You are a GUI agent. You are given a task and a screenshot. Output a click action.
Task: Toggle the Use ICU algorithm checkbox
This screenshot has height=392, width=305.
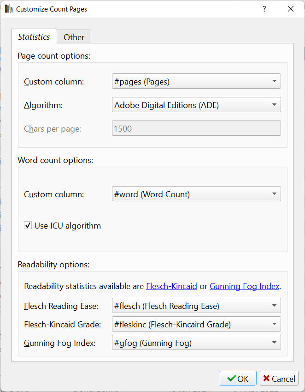tap(28, 225)
